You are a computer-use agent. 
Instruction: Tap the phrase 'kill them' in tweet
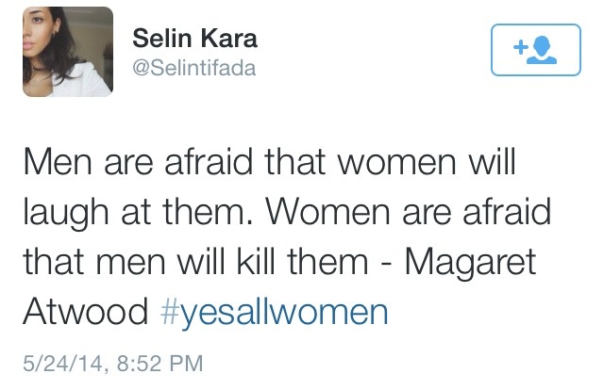pyautogui.click(x=302, y=262)
